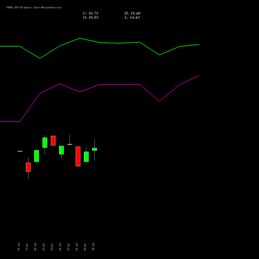Click the red candlestick right after 21 Jul

pyautogui.click(x=53, y=140)
